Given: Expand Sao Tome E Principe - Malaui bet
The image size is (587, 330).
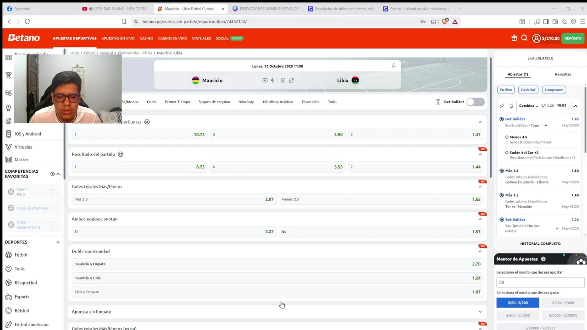Looking at the screenshot, I should (557, 228).
